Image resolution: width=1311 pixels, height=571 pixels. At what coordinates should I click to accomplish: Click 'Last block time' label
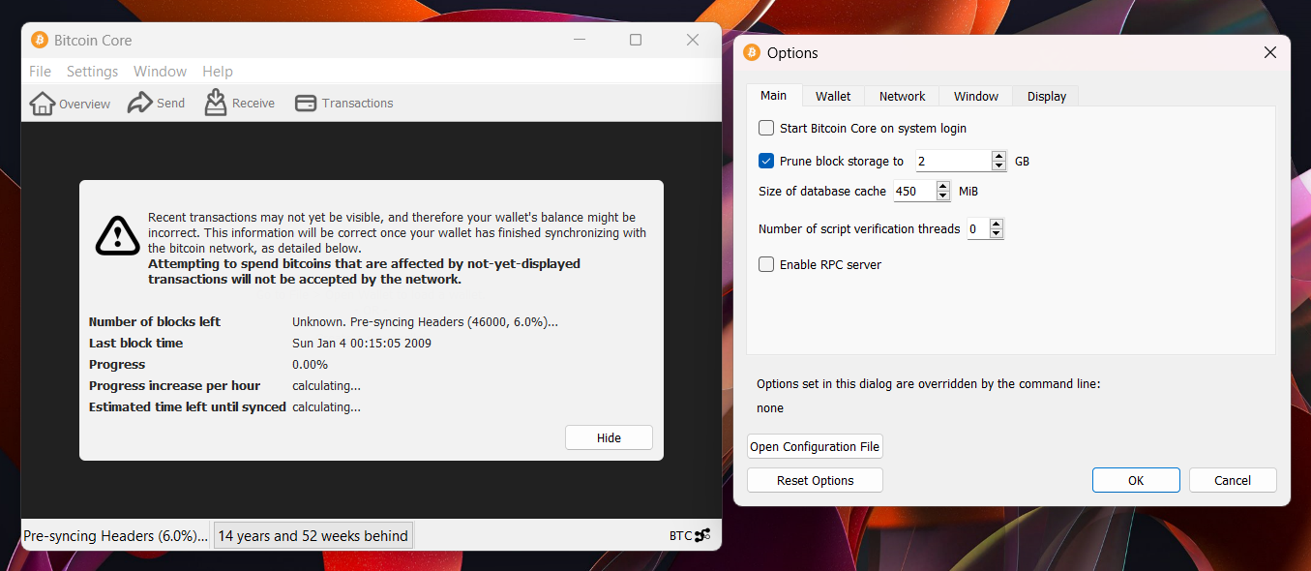[135, 343]
